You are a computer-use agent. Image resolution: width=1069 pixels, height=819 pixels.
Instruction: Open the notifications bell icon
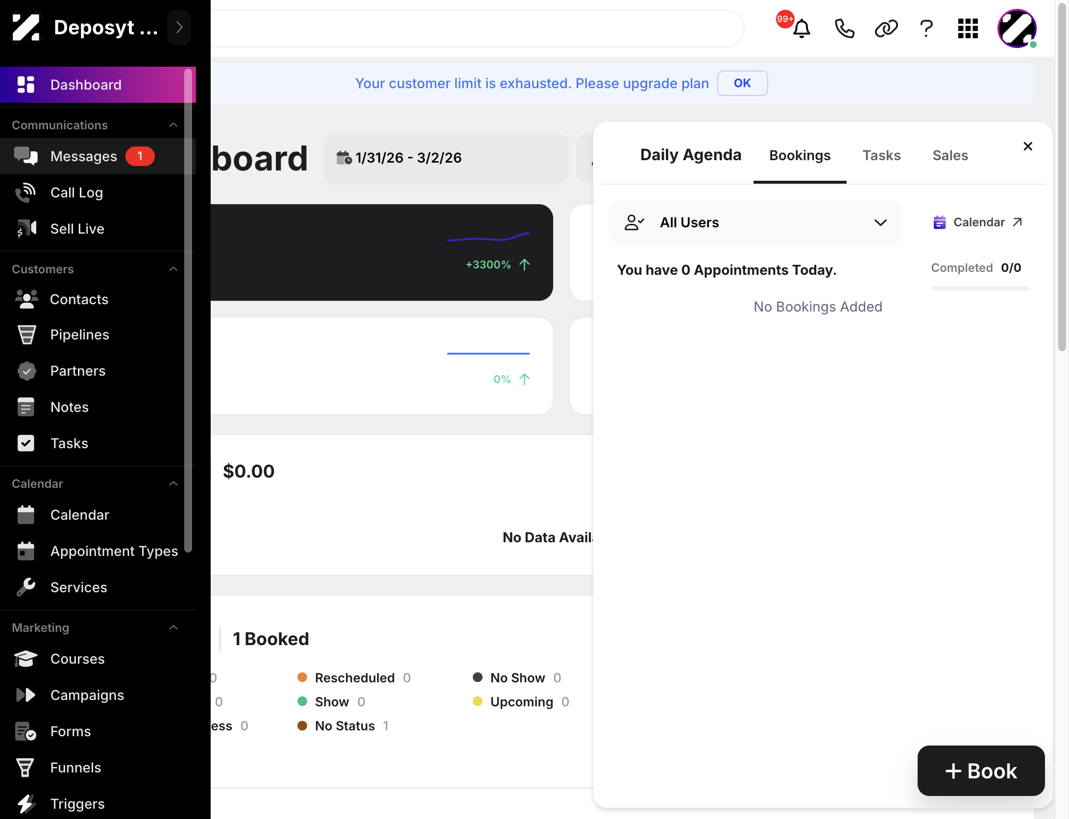click(802, 28)
